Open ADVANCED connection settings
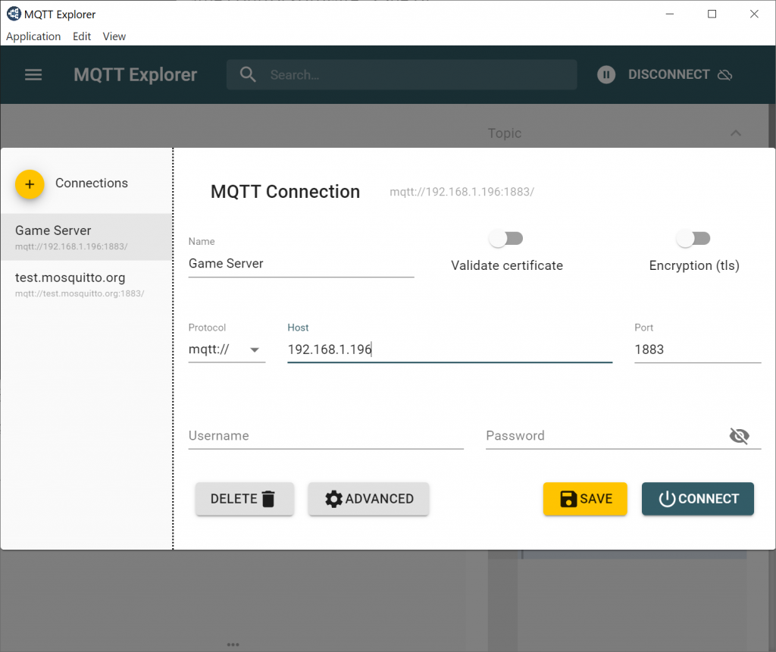The width and height of the screenshot is (776, 652). 369,499
